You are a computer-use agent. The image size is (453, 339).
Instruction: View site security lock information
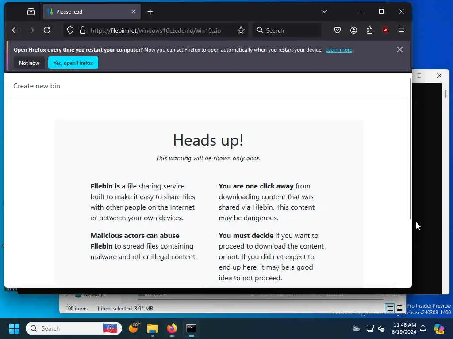[83, 30]
